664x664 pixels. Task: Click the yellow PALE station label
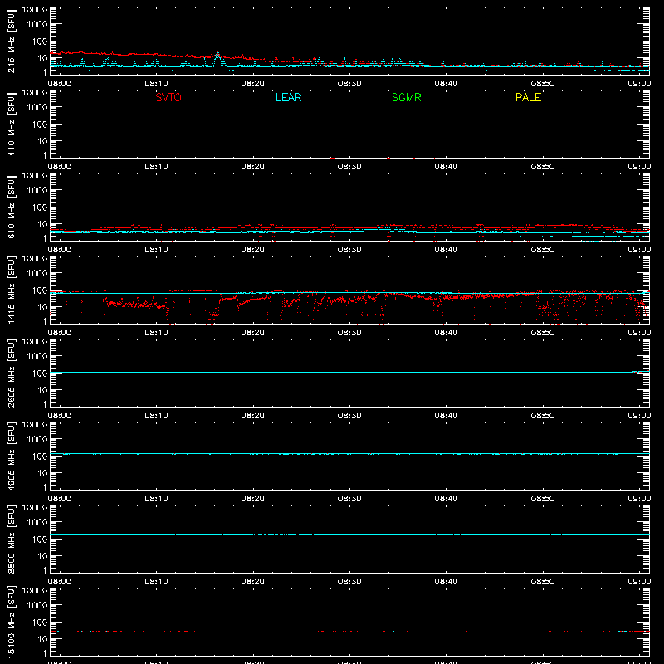coord(528,97)
